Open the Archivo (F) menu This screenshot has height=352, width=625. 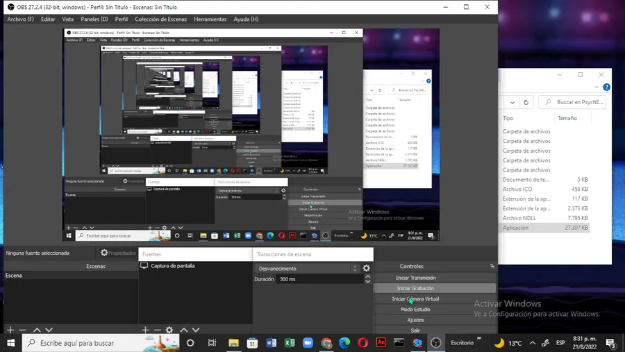pos(20,19)
